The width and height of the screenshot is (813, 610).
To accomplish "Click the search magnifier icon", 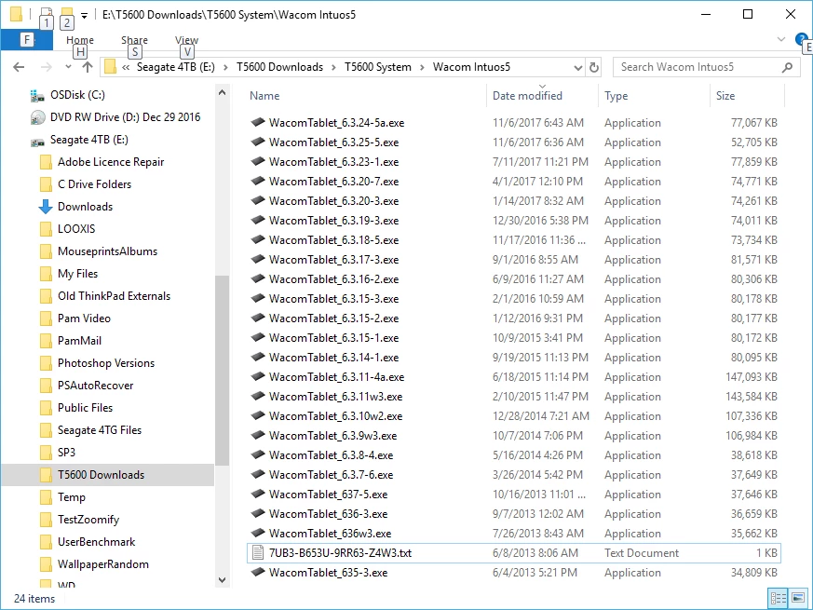I will [x=787, y=67].
